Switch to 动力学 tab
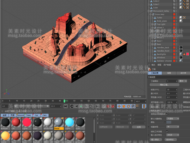Image resolution: width=190 pixels, height=143 pixels. point(183,73)
